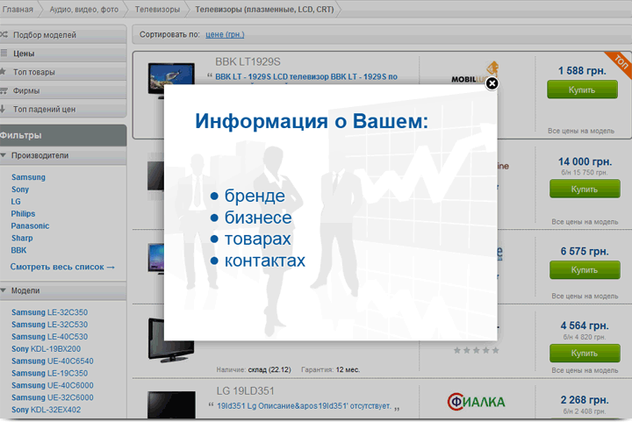632x422 pixels.
Task: Filter by Philips manufacturer
Action: coord(23,214)
